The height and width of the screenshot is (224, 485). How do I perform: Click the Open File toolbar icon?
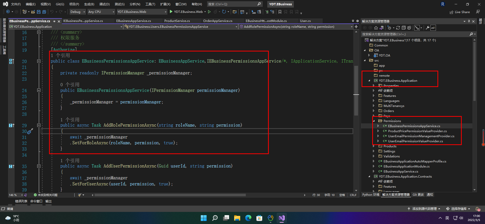coord(33,12)
